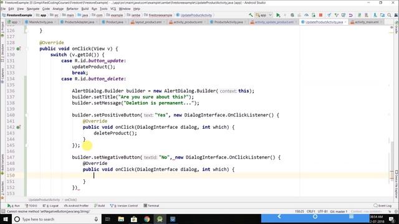Viewport: 399px width, 224px height.
Task: Click the UTF-8 encoding selector
Action: [x=322, y=212]
